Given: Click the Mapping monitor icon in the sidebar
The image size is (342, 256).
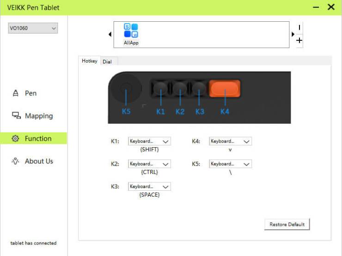Looking at the screenshot, I should click(16, 116).
